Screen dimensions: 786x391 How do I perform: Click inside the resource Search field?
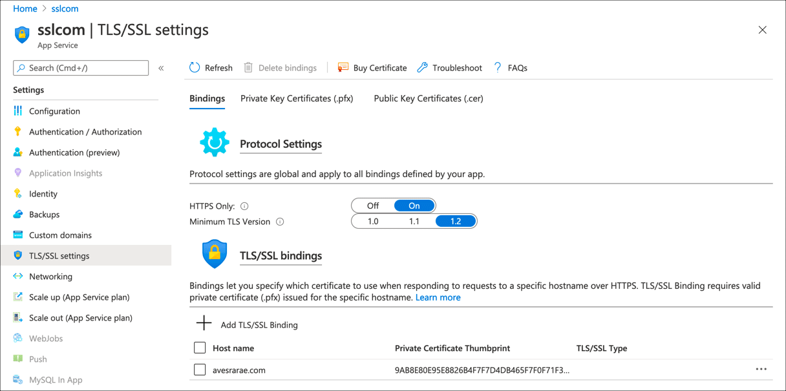click(x=80, y=67)
